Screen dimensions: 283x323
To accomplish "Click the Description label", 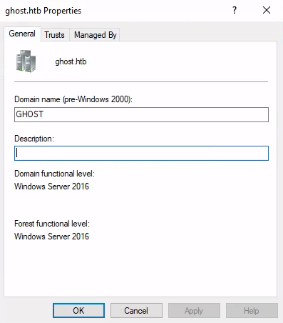I will click(x=34, y=139).
